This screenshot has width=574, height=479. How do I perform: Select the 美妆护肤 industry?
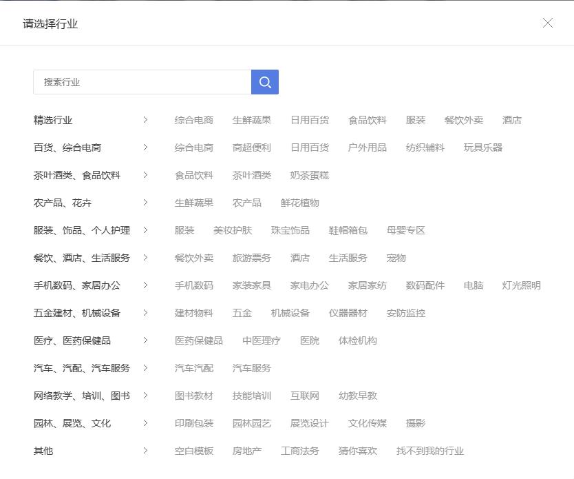tap(234, 230)
